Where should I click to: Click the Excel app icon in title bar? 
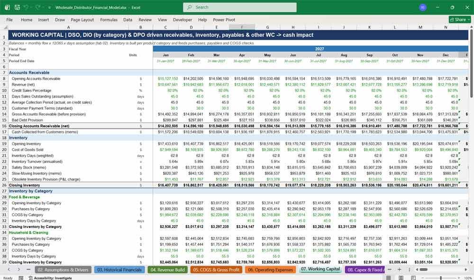(x=7, y=7)
